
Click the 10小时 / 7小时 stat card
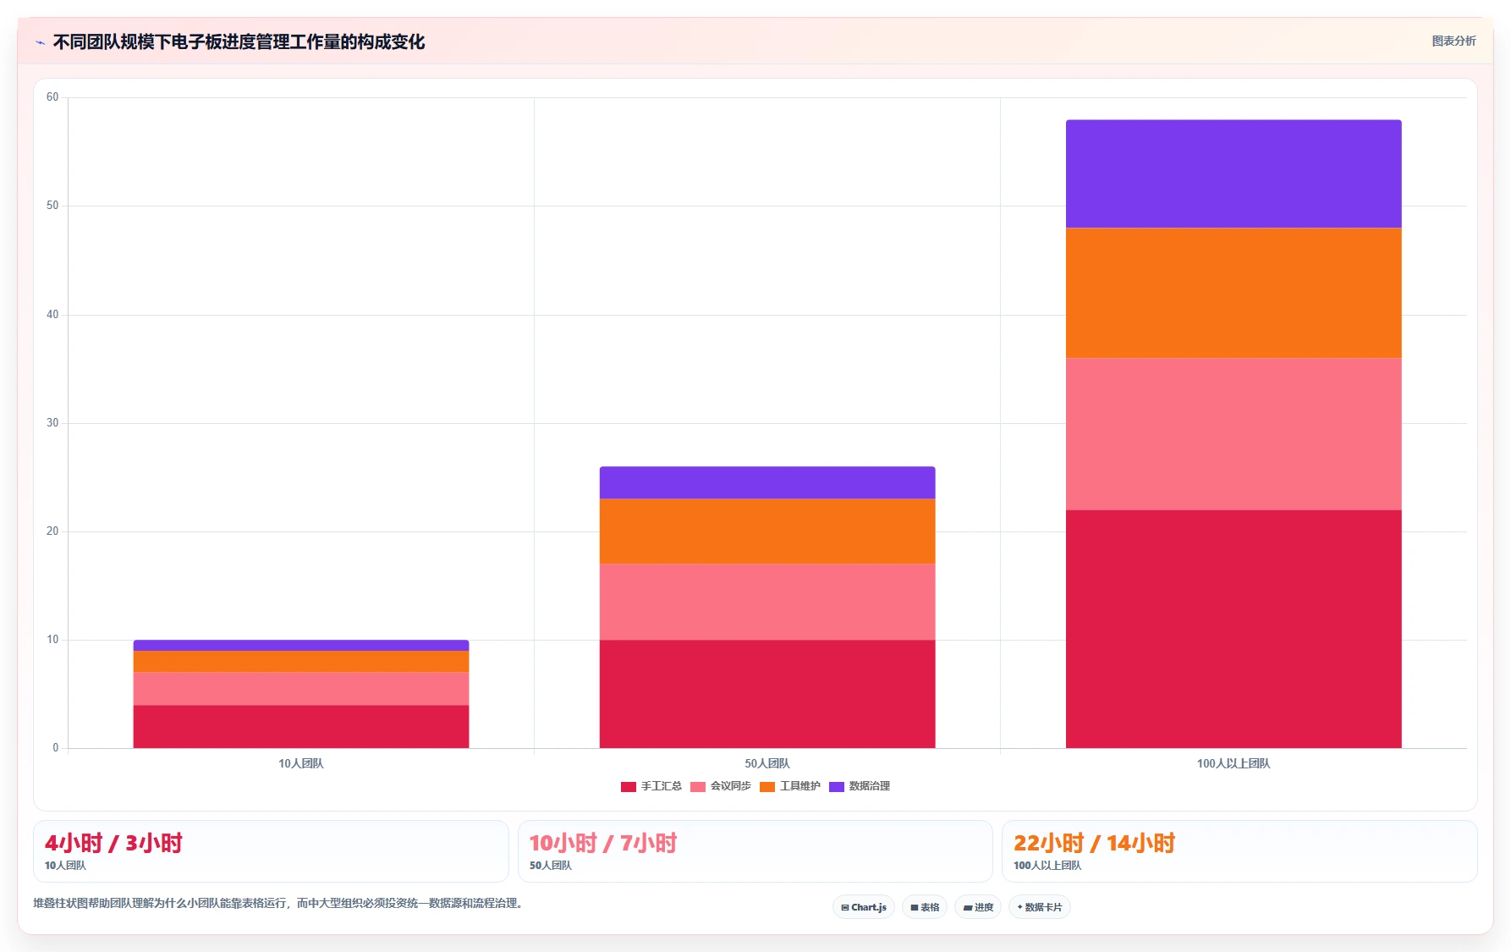click(755, 851)
